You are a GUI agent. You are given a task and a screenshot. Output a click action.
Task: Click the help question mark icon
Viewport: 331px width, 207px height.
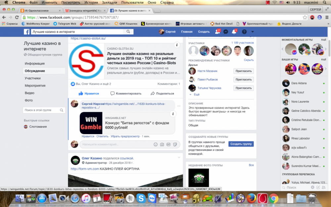point(244,32)
